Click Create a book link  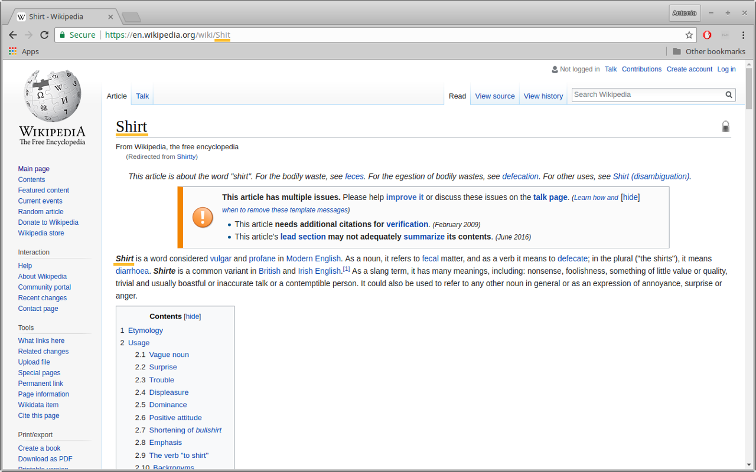(40, 448)
